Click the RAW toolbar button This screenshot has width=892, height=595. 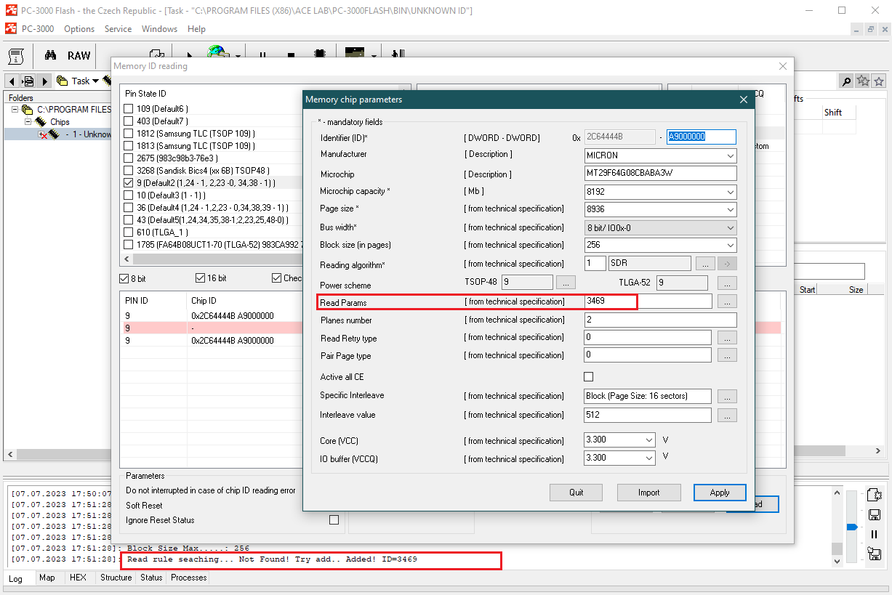pyautogui.click(x=79, y=56)
